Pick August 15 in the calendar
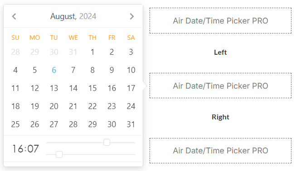 pyautogui.click(x=92, y=88)
